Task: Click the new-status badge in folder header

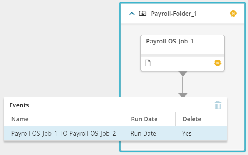Action: click(233, 13)
